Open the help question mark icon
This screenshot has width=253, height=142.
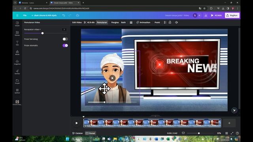[x=237, y=133]
